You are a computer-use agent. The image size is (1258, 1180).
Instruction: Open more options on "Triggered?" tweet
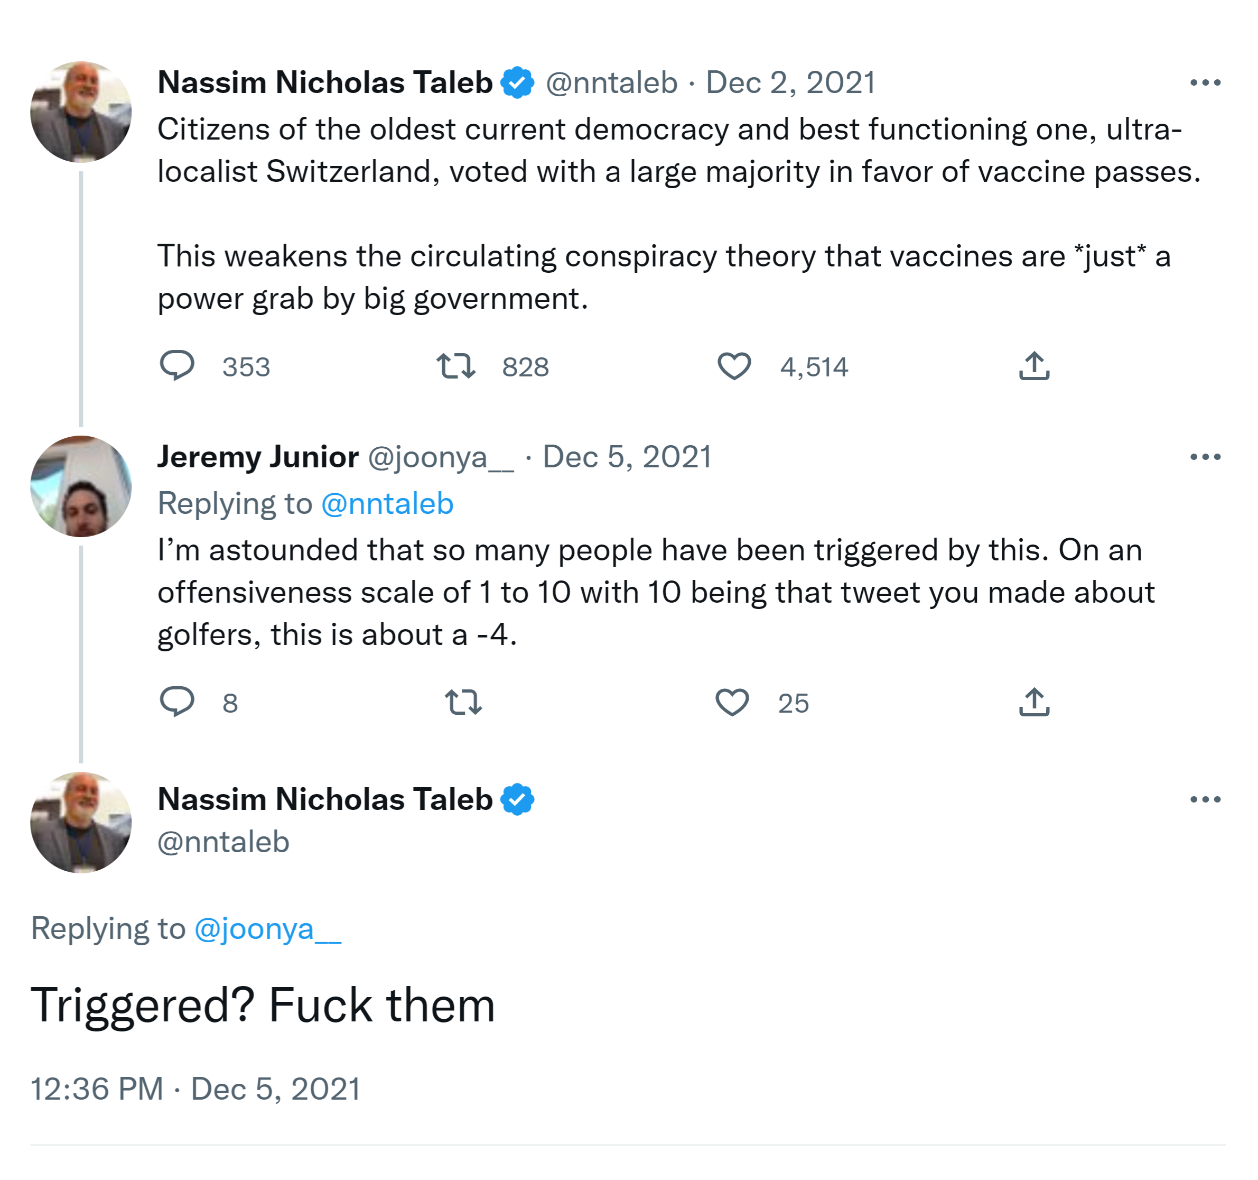pos(1205,799)
